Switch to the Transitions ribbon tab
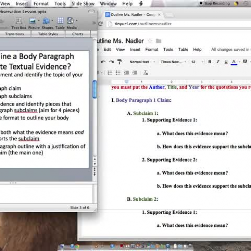The image size is (251, 251). pyautogui.click(x=14, y=34)
